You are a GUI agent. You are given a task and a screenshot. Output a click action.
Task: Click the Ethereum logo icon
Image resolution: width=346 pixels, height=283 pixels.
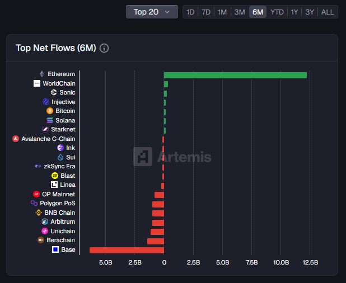tap(42, 74)
